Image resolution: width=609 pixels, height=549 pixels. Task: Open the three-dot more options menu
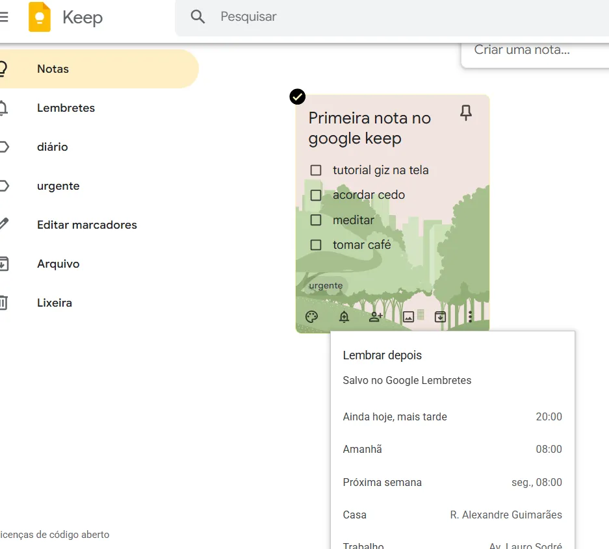(x=470, y=317)
